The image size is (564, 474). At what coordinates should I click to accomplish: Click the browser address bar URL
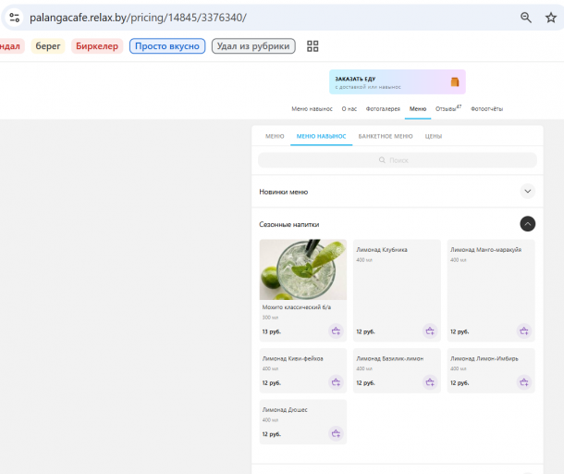(138, 18)
